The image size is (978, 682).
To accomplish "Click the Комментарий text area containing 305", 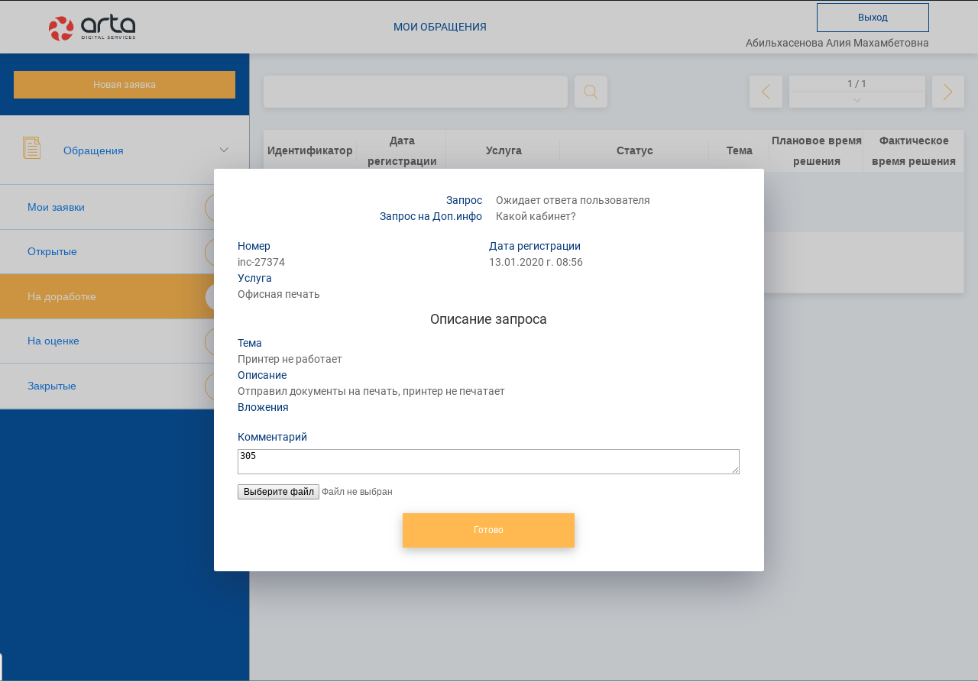I will (488, 461).
